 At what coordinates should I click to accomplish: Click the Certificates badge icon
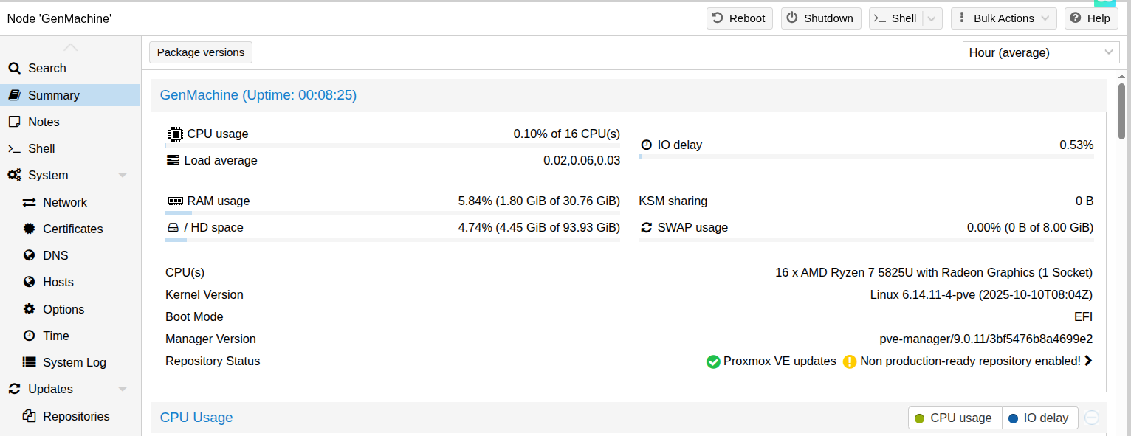30,229
